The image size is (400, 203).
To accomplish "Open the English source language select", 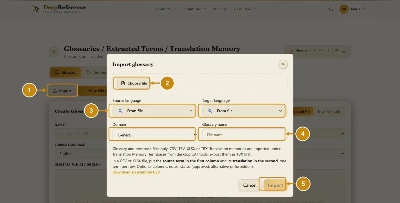I will tap(81, 154).
